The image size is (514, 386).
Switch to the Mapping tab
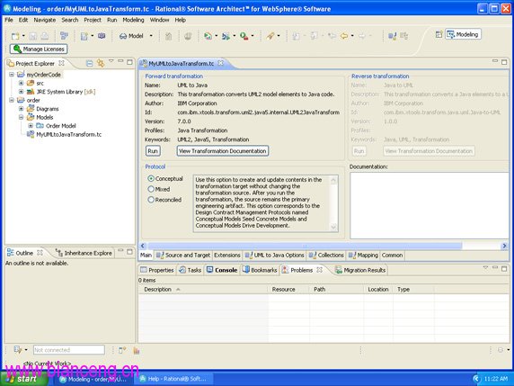click(x=363, y=256)
